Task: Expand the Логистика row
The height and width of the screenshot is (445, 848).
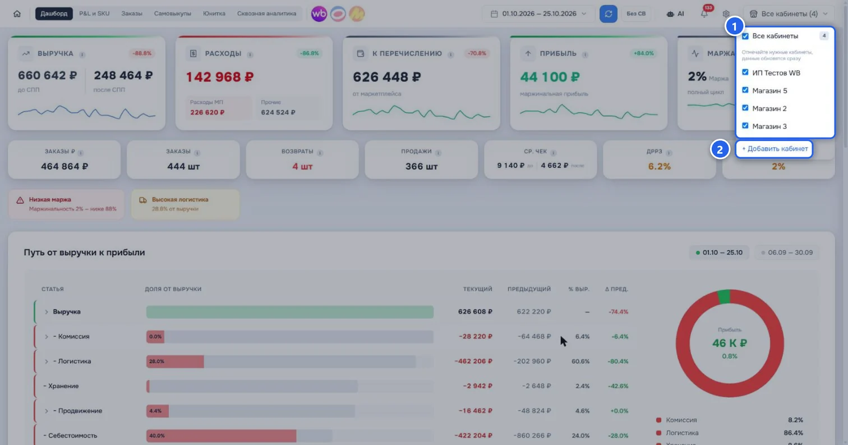Action: click(47, 361)
